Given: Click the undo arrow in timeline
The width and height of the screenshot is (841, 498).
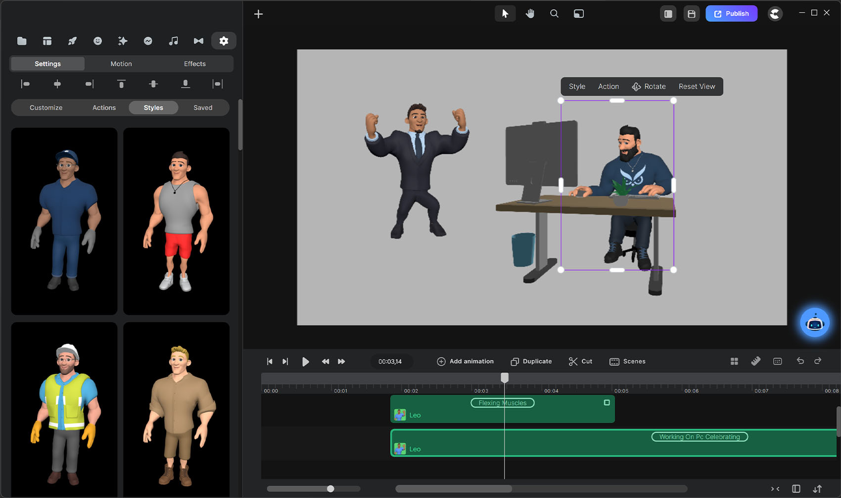Looking at the screenshot, I should [800, 361].
